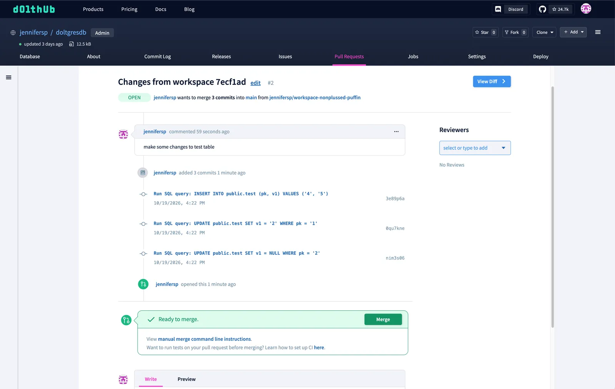Fork the doltgresdb database
Viewport: 615px width, 389px height.
point(515,32)
